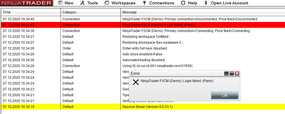Viewport: 285px width, 114px height.
Task: Click the New menu document icon
Action: click(x=60, y=3)
